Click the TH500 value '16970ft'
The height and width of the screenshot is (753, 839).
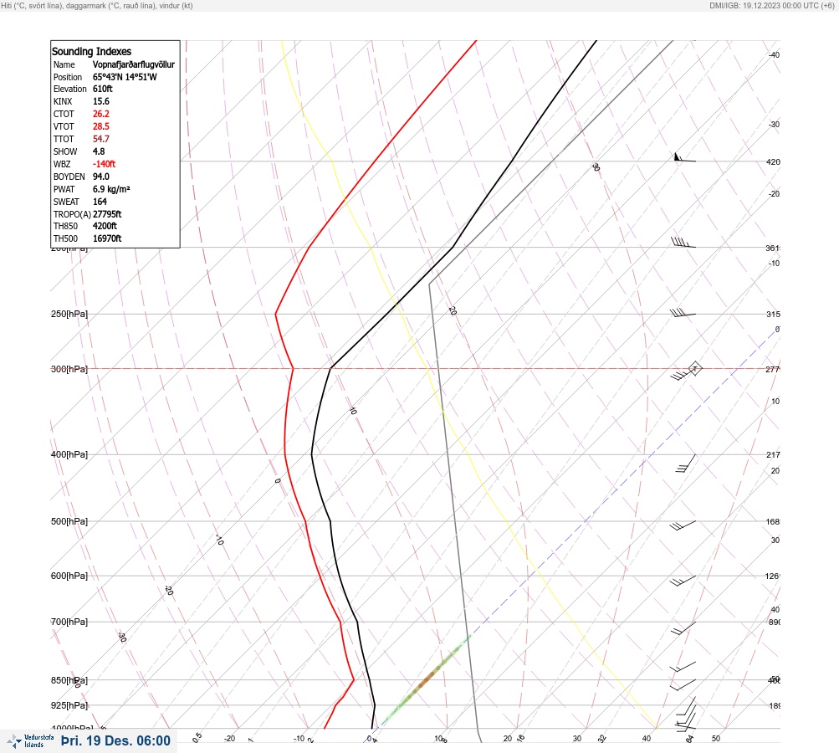[107, 238]
